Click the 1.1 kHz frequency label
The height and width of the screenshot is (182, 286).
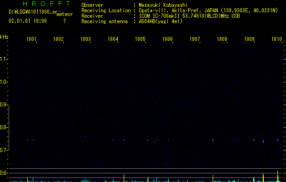pos(4,59)
